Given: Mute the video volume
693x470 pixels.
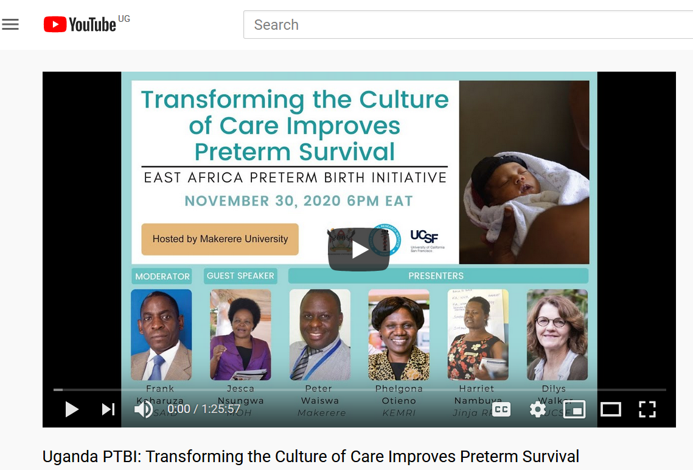Looking at the screenshot, I should [x=144, y=409].
